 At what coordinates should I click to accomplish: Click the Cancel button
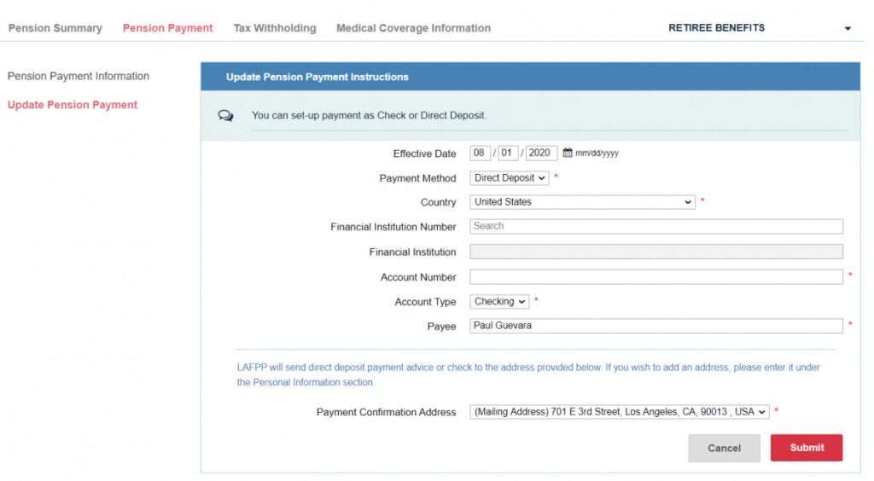click(724, 448)
